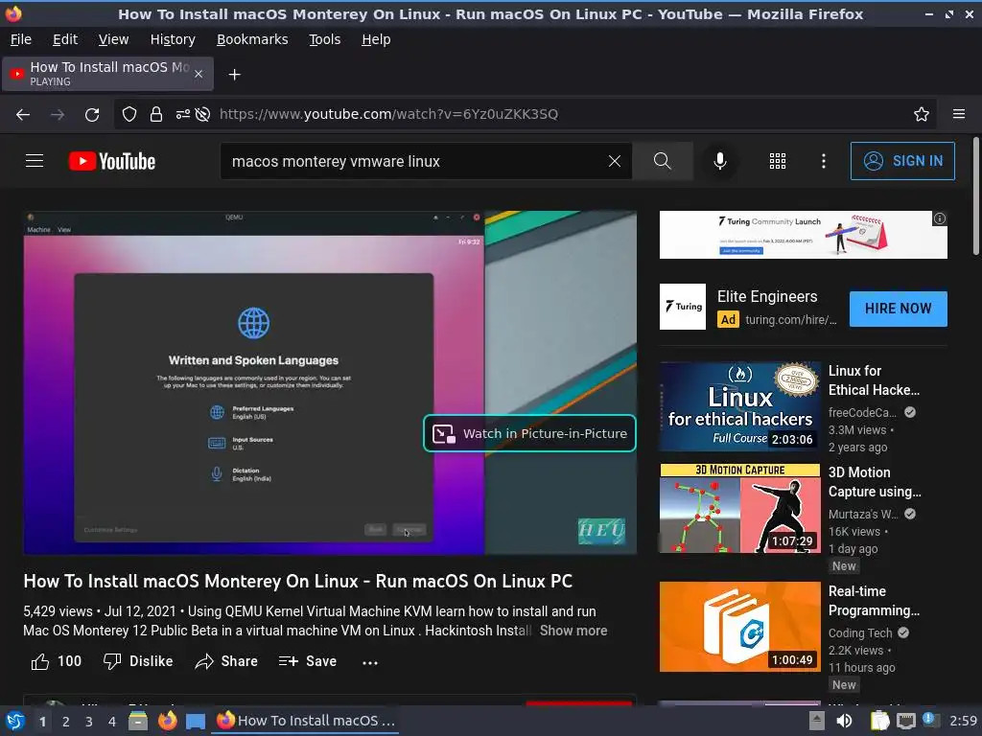Click the Turing Community Launch banner ad
982x736 pixels.
pos(803,235)
